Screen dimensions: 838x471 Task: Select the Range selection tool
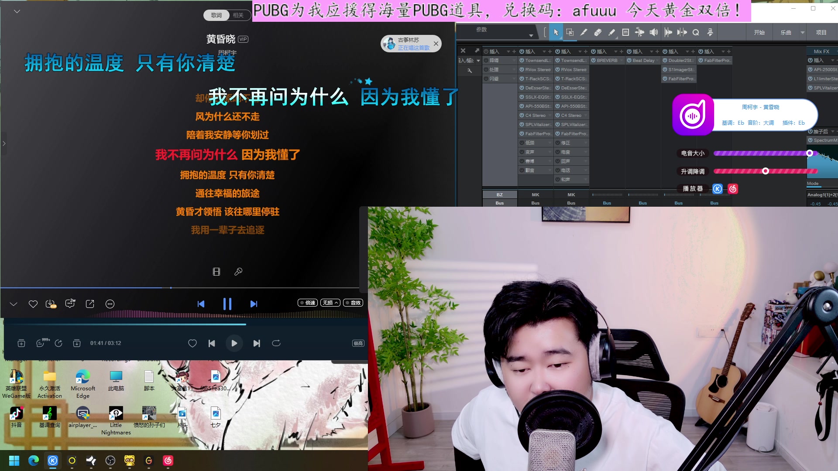pyautogui.click(x=570, y=32)
